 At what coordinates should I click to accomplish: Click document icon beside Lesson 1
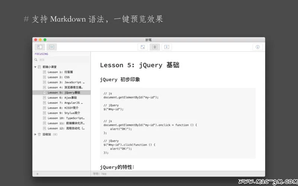44,72
